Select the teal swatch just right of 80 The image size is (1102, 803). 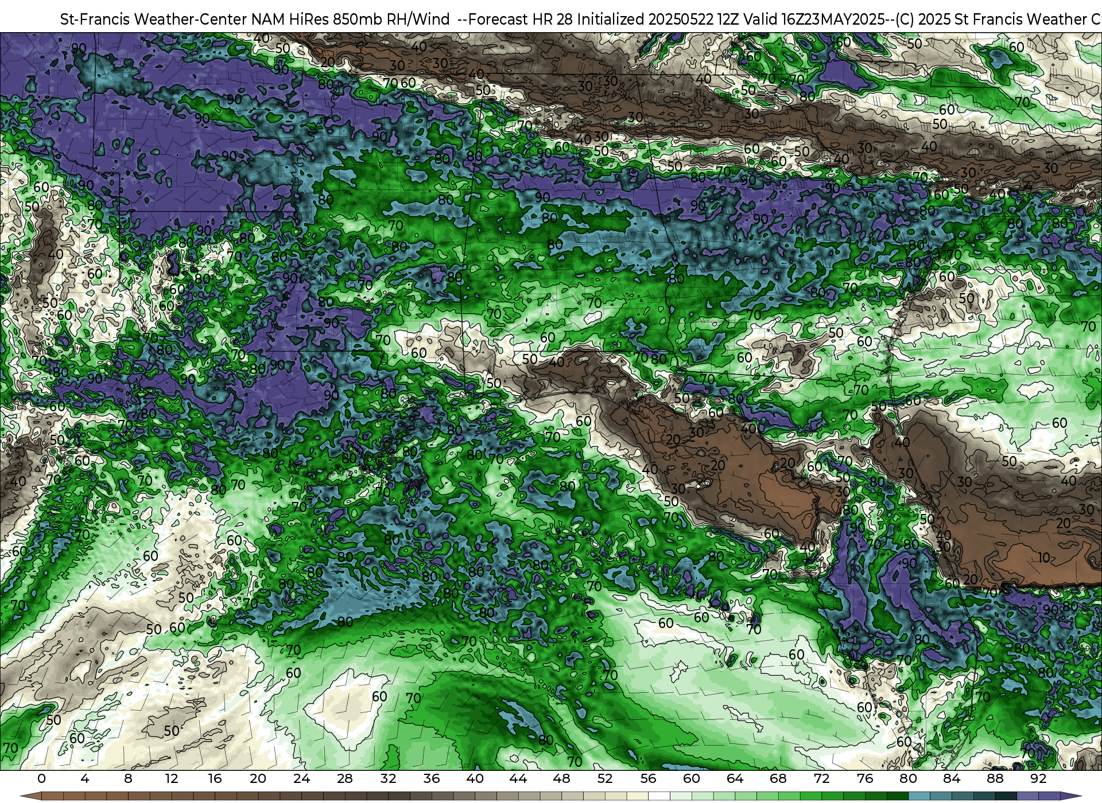coord(919,796)
